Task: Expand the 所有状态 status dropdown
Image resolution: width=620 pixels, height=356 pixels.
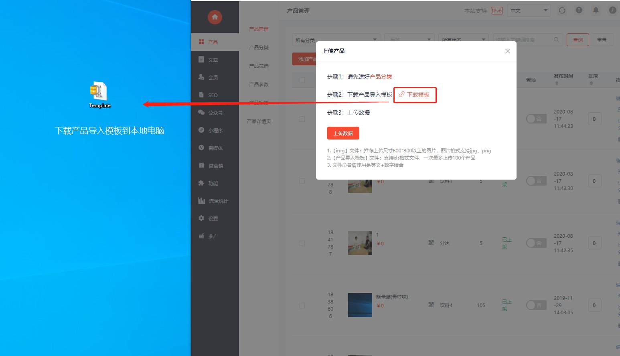Action: coord(463,40)
